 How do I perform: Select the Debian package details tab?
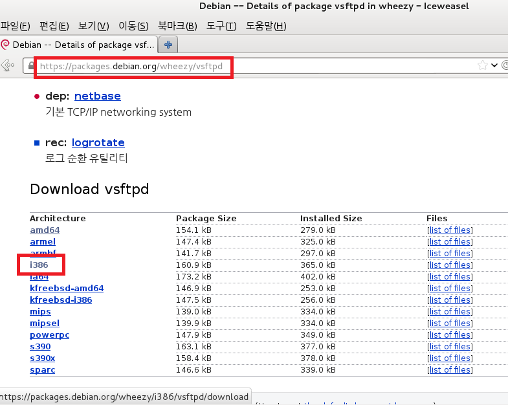click(79, 45)
